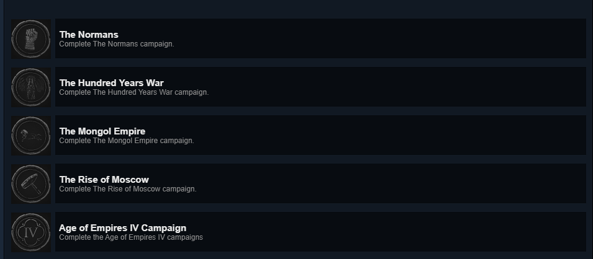
Task: Click The Rise of Moscow hammer icon
Action: pyautogui.click(x=30, y=184)
